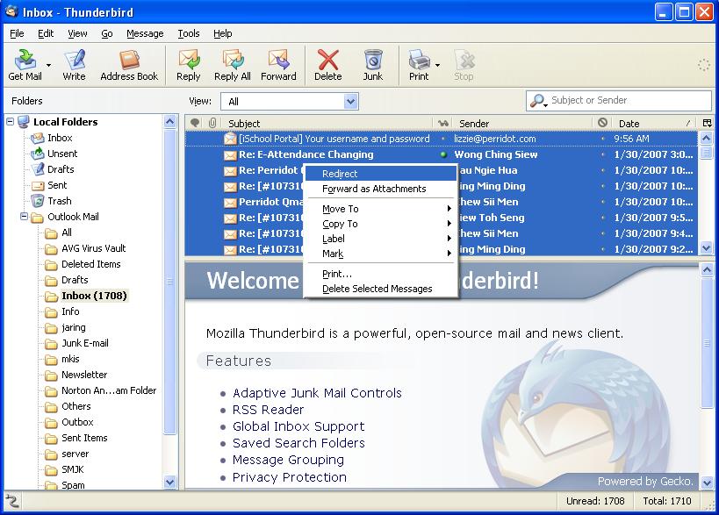Collapse the Local Folders tree
Image resolution: width=719 pixels, height=515 pixels.
(x=10, y=122)
